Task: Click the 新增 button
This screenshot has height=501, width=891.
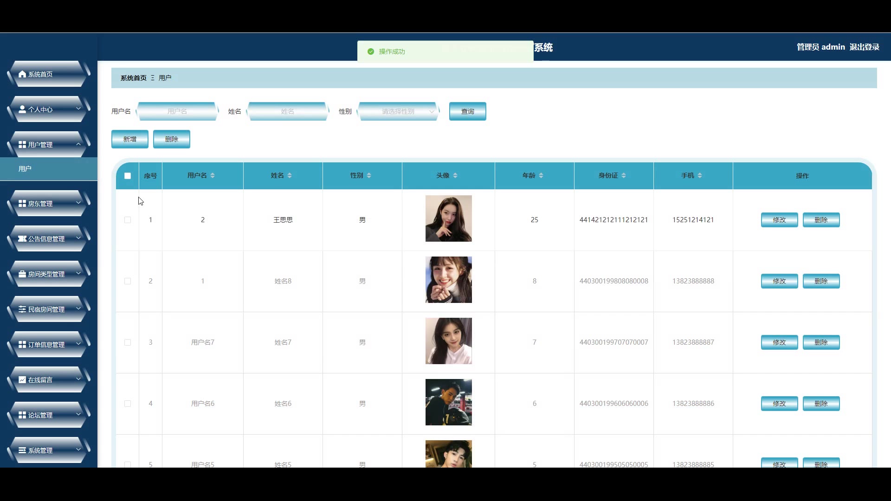Action: click(x=130, y=139)
